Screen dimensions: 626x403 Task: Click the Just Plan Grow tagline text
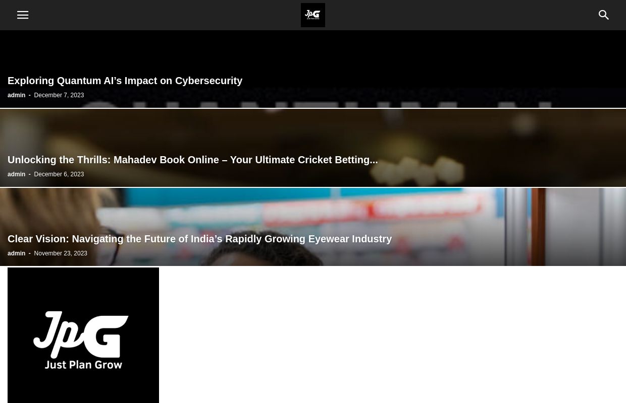pos(83,364)
